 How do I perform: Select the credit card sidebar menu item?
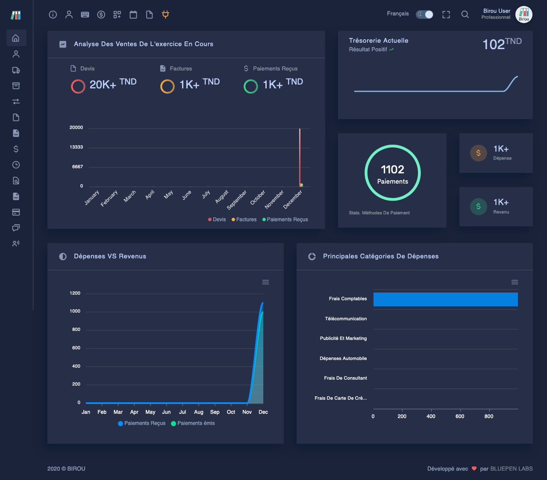pyautogui.click(x=16, y=212)
